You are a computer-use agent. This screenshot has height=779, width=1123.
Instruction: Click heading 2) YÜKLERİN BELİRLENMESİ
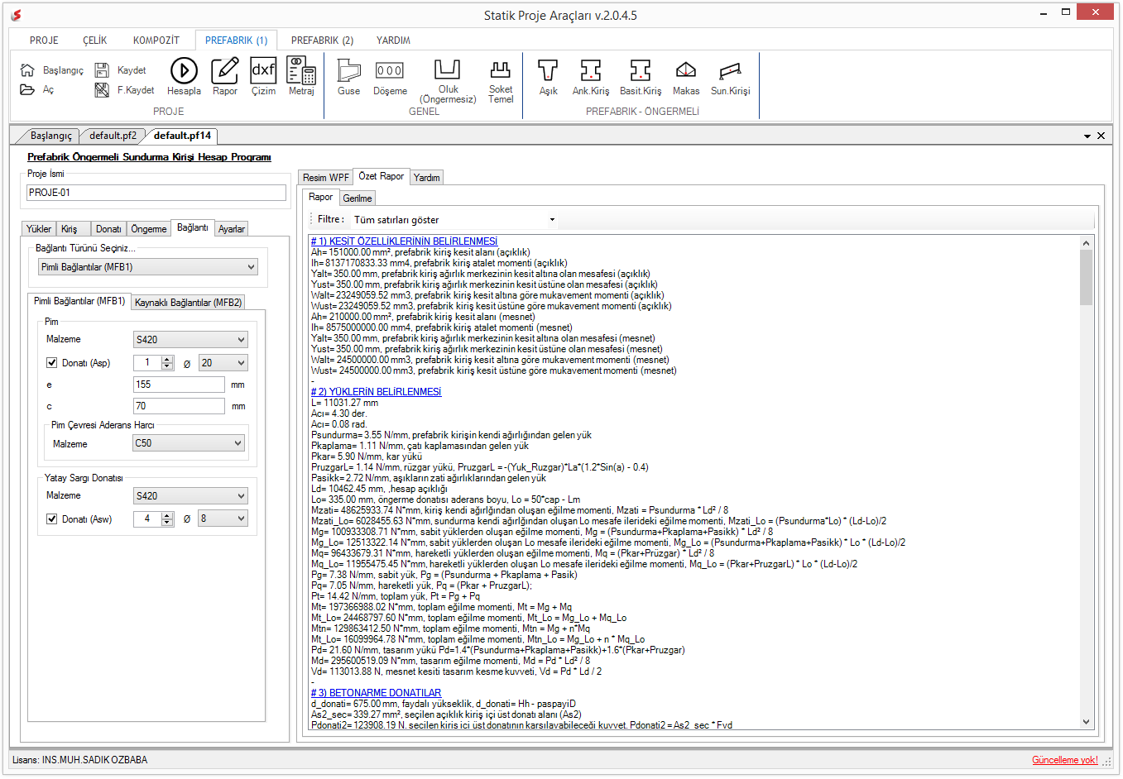377,392
